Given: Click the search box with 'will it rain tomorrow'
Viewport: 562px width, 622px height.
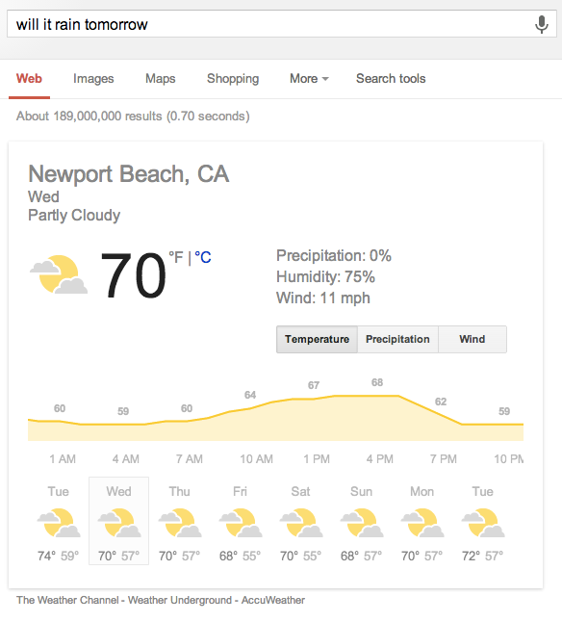Looking at the screenshot, I should tap(282, 24).
